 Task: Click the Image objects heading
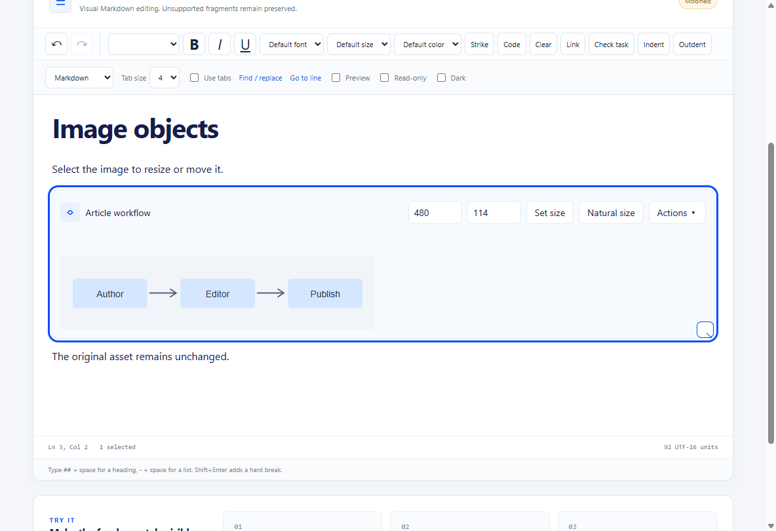point(135,129)
